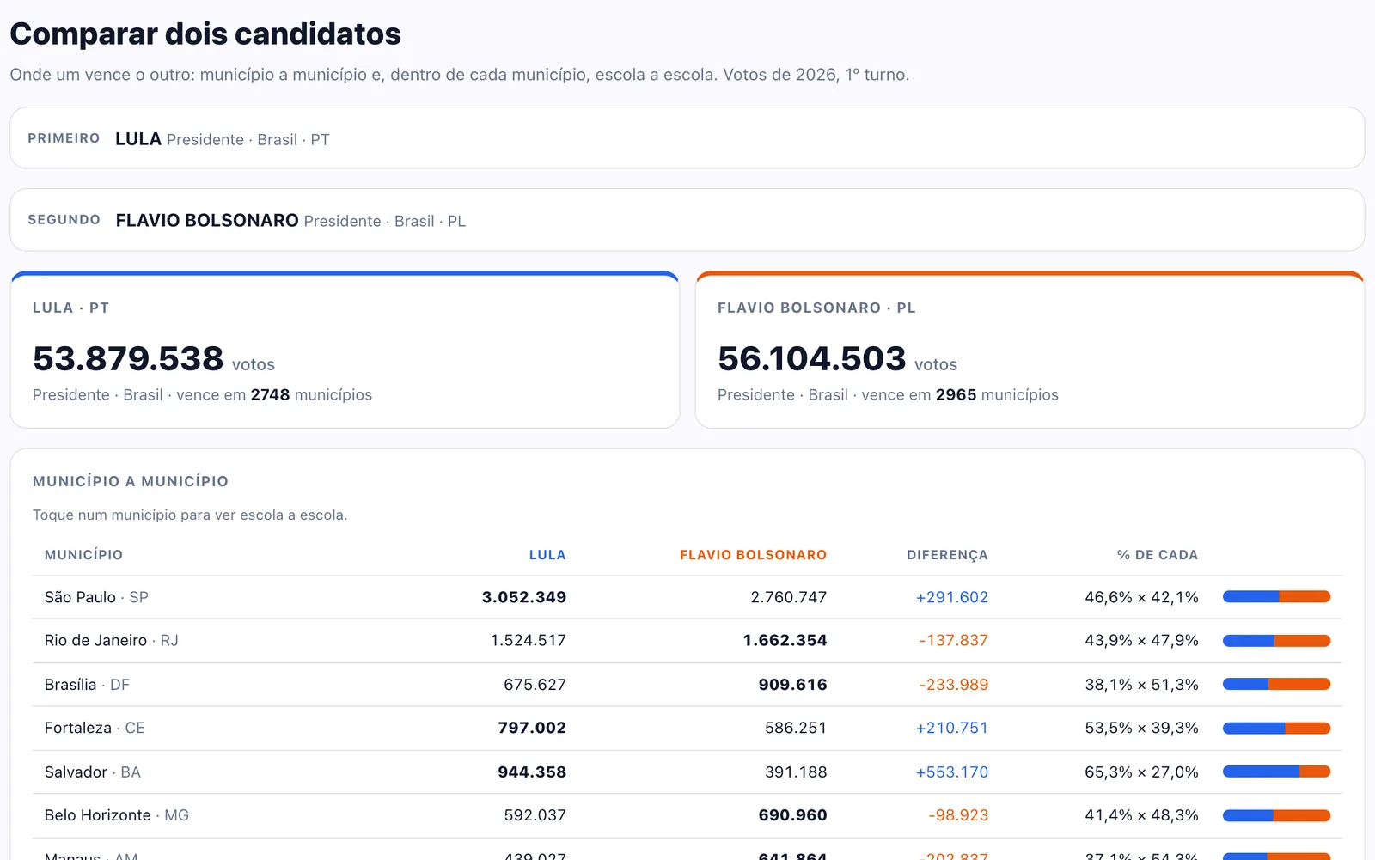Click the +291.602 difference value
This screenshot has height=860, width=1375.
click(951, 597)
